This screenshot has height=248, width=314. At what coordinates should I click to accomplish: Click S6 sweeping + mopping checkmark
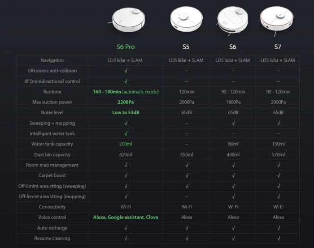tap(233, 123)
